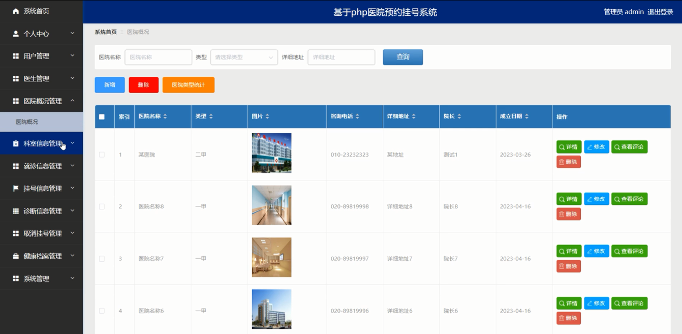Click the 管理员 admin label
Image resolution: width=682 pixels, height=334 pixels.
click(624, 12)
